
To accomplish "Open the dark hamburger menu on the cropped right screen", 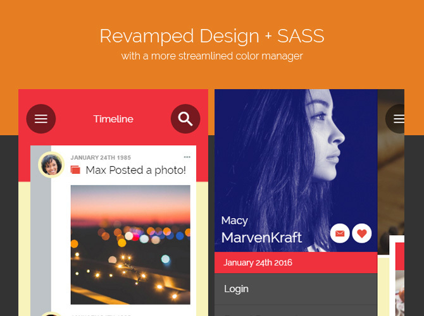I will point(396,119).
